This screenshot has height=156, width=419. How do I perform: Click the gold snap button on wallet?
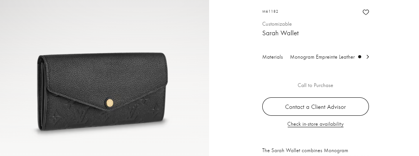[109, 103]
